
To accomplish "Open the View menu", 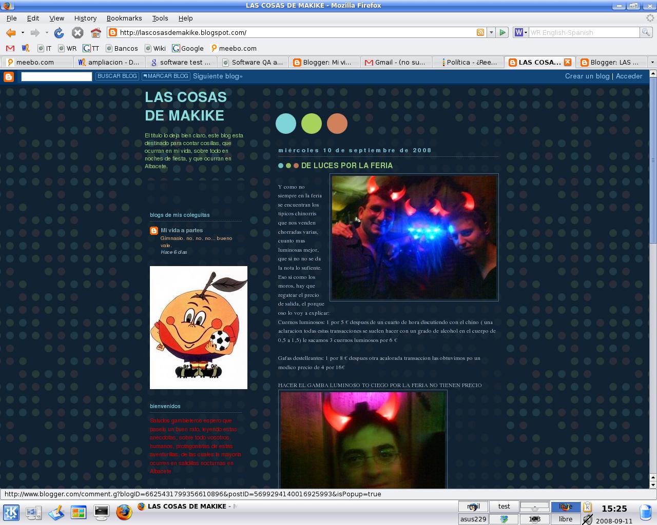I will (56, 18).
